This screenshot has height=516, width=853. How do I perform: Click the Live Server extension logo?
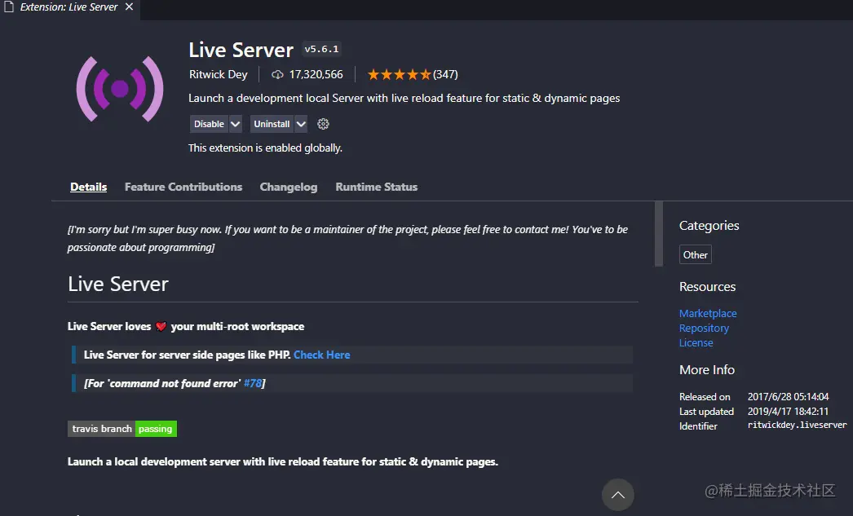pos(120,89)
